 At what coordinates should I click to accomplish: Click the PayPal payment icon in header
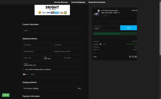coord(44,12)
